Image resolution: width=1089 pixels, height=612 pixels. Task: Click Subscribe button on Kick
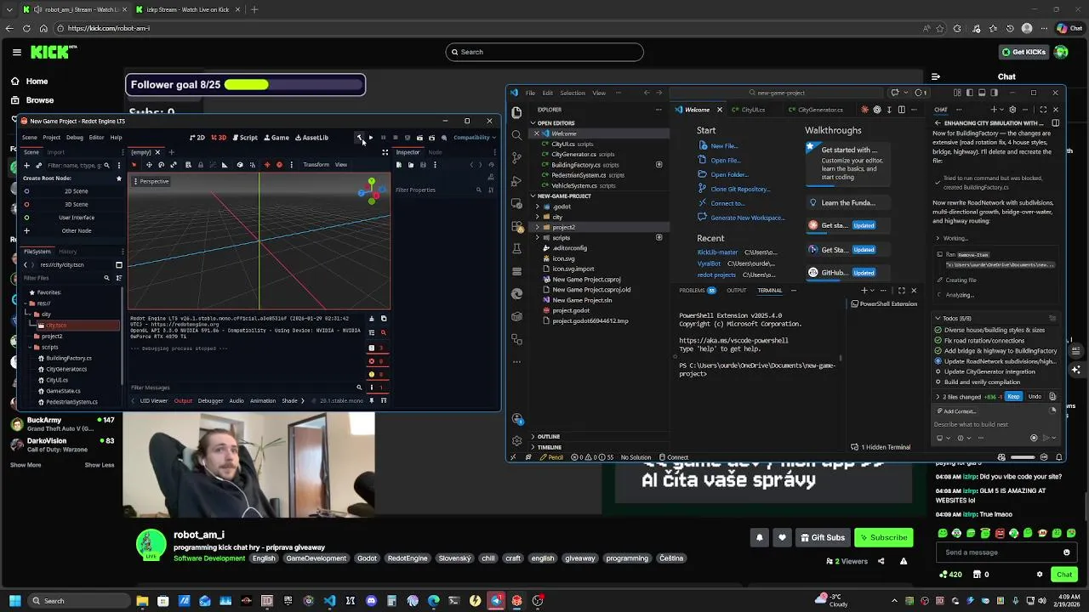tap(883, 537)
